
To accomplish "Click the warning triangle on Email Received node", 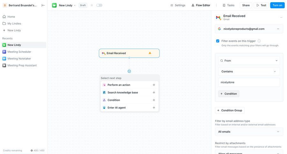I will coord(150,53).
